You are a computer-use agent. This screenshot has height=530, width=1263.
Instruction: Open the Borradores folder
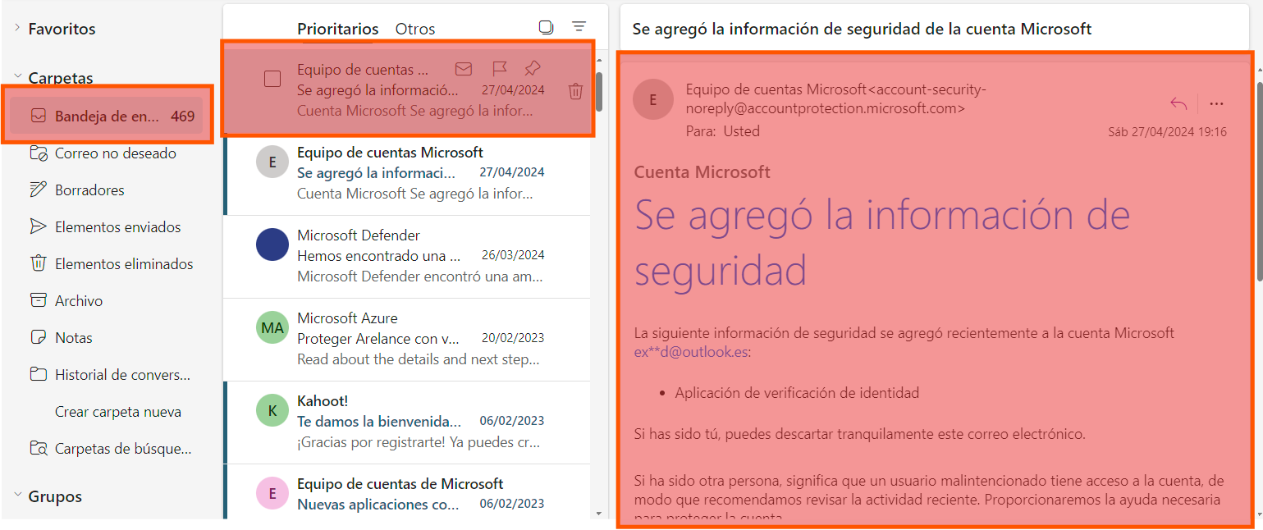(107, 190)
